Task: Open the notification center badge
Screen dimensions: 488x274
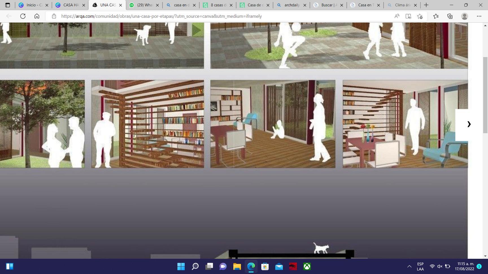Action: pos(479,266)
